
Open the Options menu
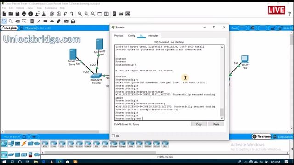(20, 8)
